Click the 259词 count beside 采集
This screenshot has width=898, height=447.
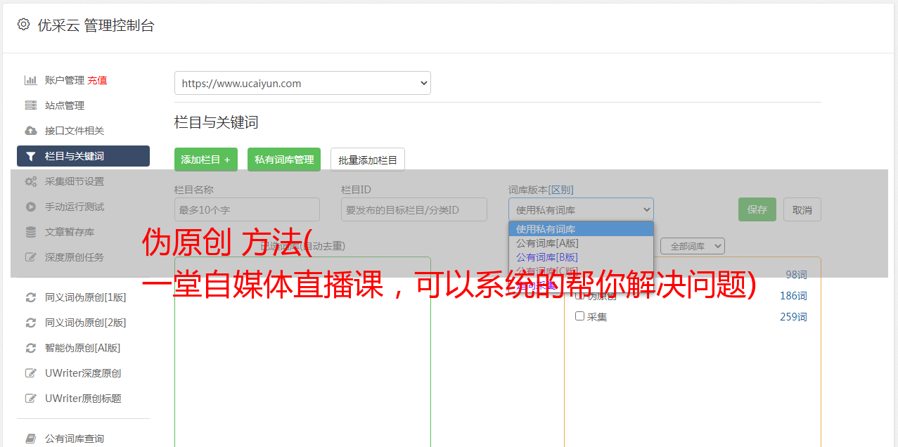(793, 317)
